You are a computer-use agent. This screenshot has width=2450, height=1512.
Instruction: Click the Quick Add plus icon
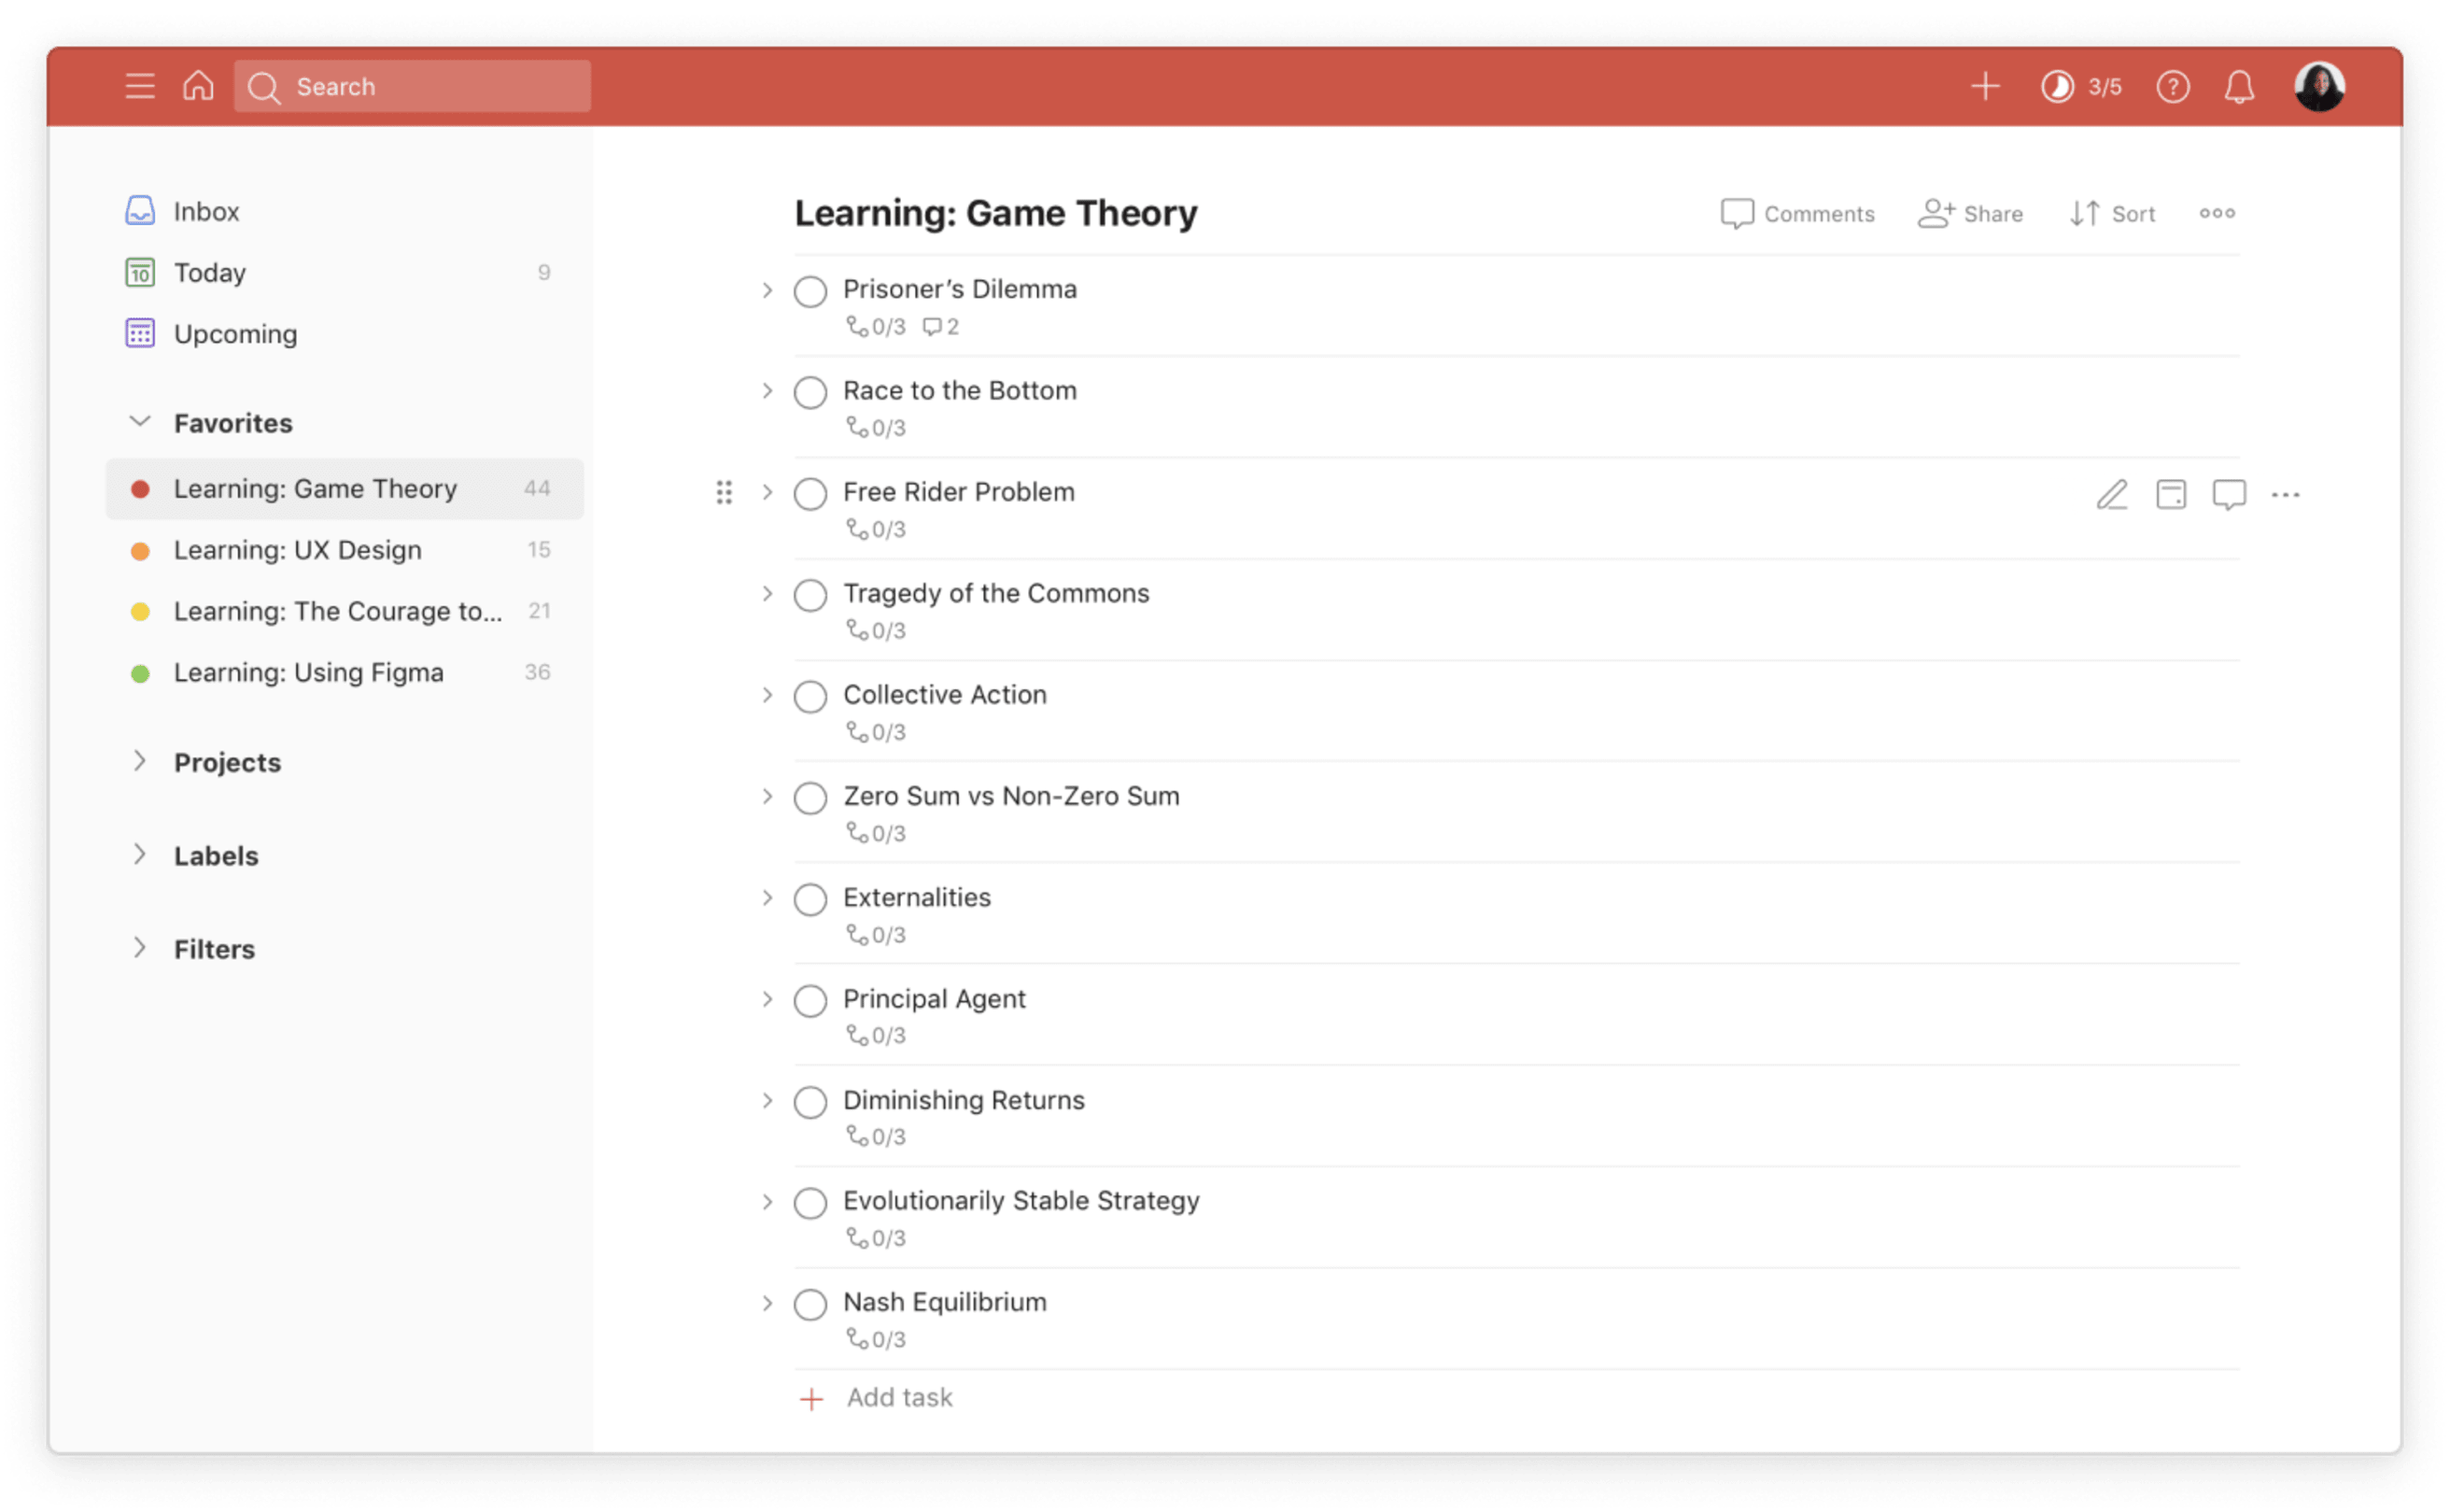point(1984,86)
